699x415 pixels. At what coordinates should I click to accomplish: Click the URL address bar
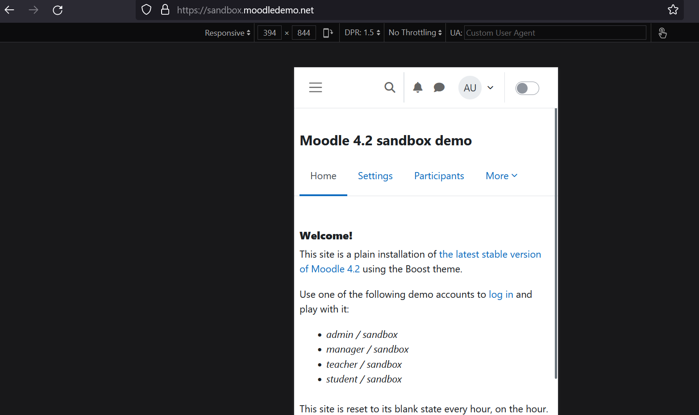click(x=410, y=10)
